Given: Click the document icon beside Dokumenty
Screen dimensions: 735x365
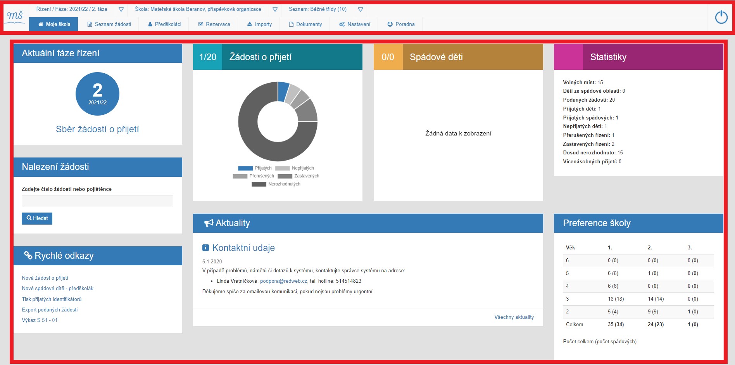Looking at the screenshot, I should (x=291, y=24).
